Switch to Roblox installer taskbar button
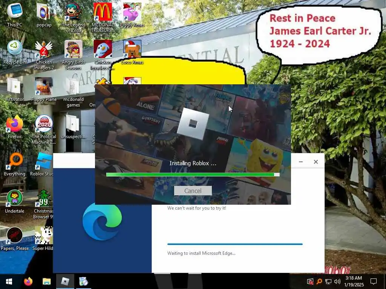The height and width of the screenshot is (289, 386). 65,281
